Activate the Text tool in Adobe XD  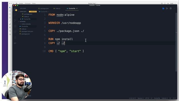10,27
